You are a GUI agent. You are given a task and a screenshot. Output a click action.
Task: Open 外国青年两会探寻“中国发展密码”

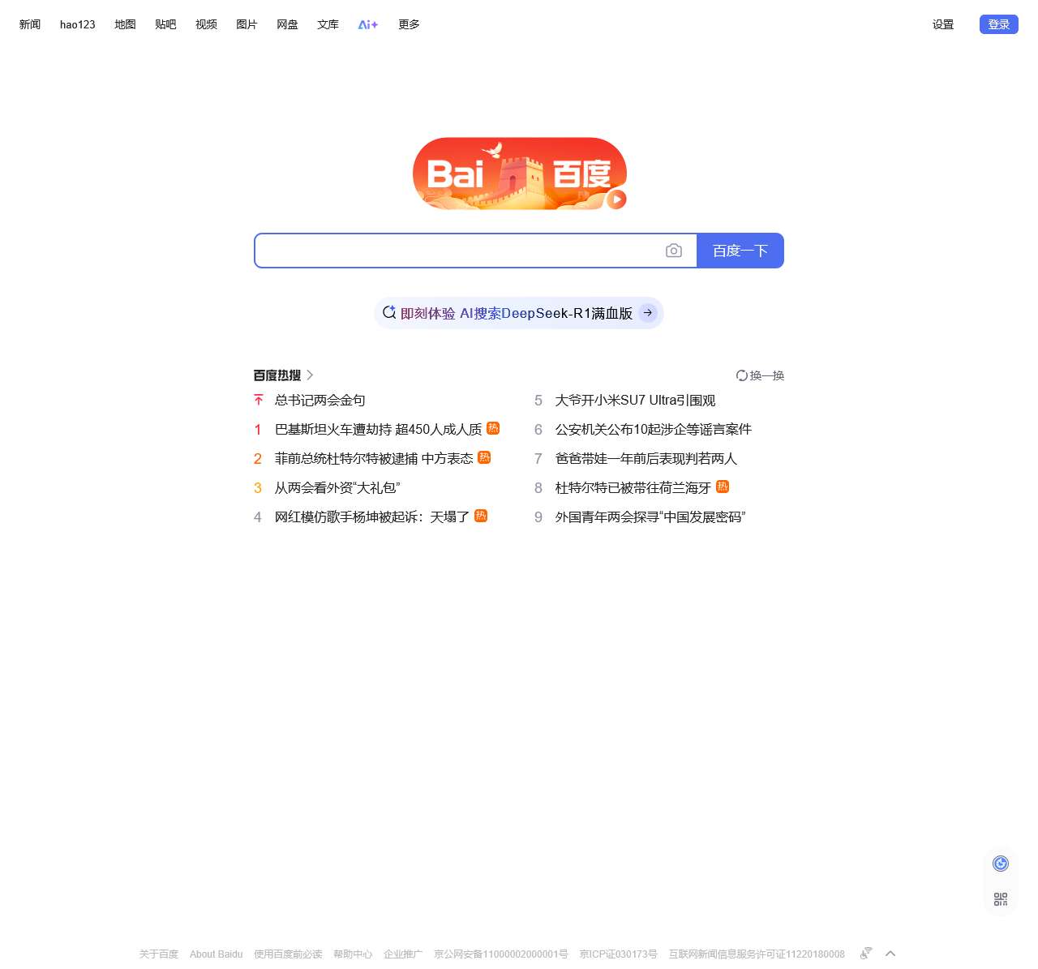click(x=650, y=517)
